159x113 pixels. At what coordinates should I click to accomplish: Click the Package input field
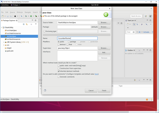coord(74,27)
